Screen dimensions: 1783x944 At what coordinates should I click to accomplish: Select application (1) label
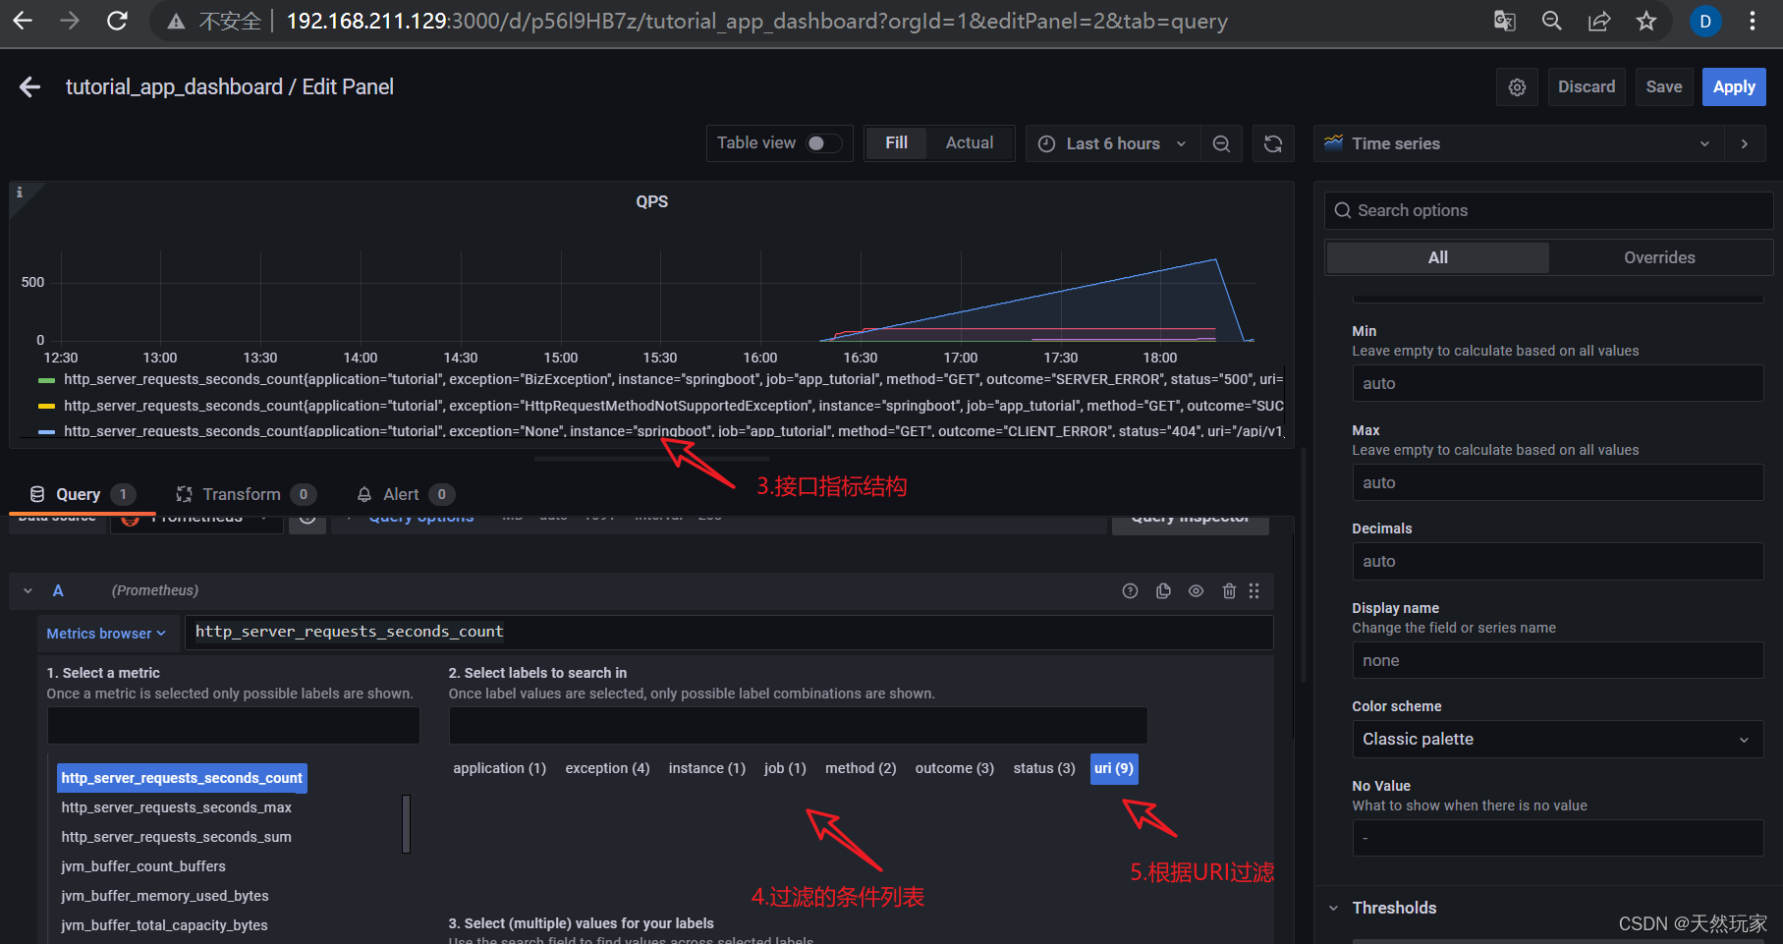click(x=499, y=769)
